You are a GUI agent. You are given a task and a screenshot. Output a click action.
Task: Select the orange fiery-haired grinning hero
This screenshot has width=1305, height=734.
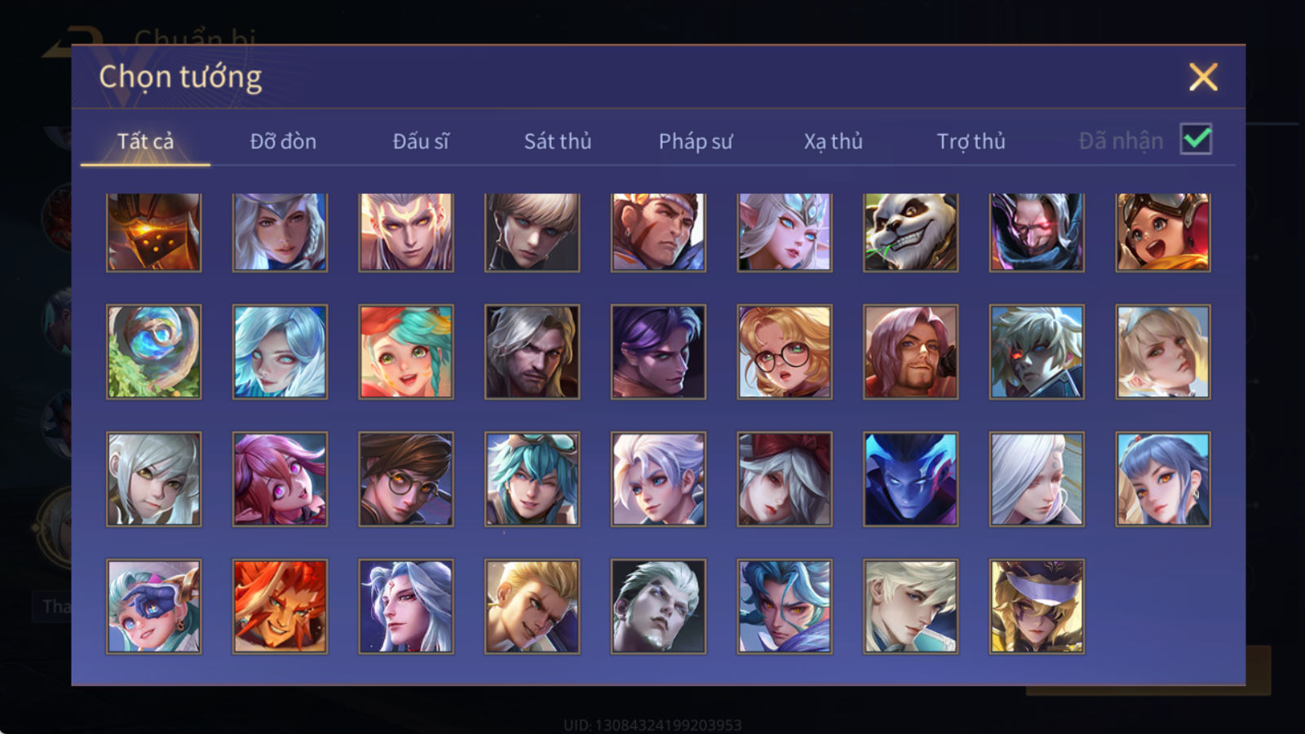280,606
